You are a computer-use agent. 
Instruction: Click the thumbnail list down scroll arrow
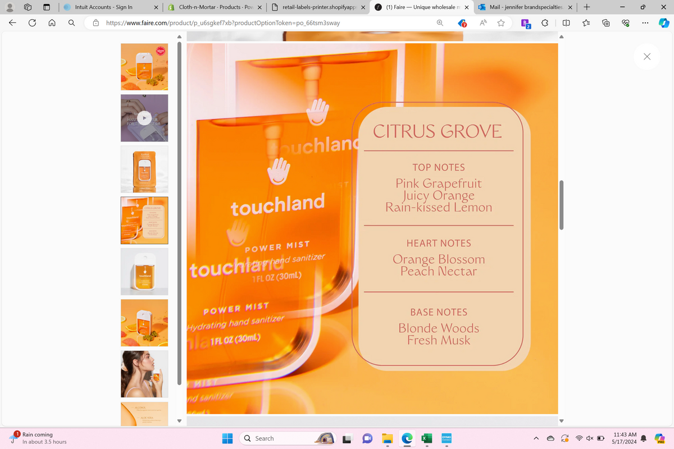click(x=180, y=421)
